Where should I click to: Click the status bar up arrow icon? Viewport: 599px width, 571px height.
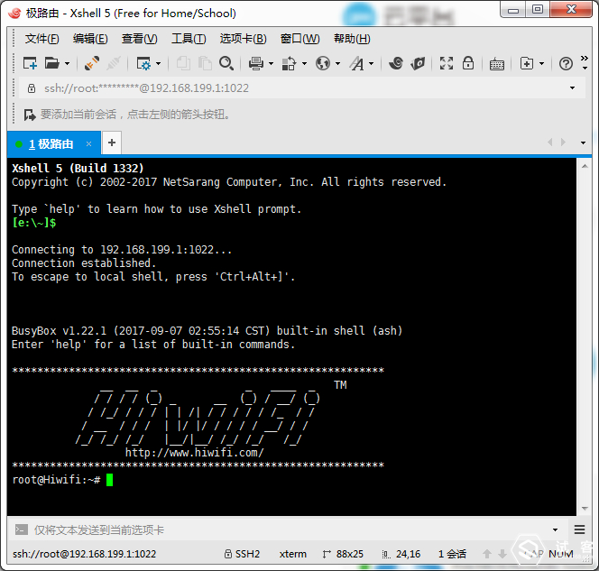[487, 554]
